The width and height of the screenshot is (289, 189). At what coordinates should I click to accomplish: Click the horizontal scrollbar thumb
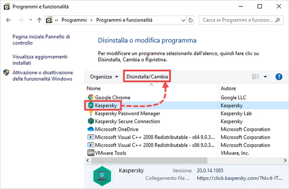point(149,161)
